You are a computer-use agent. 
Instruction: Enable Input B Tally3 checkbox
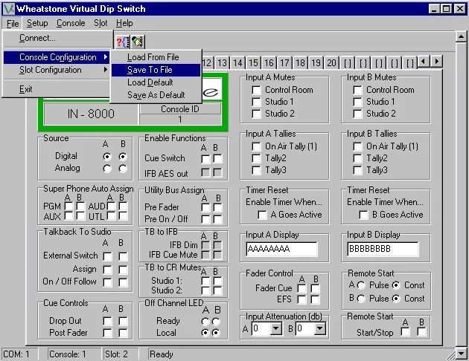357,170
